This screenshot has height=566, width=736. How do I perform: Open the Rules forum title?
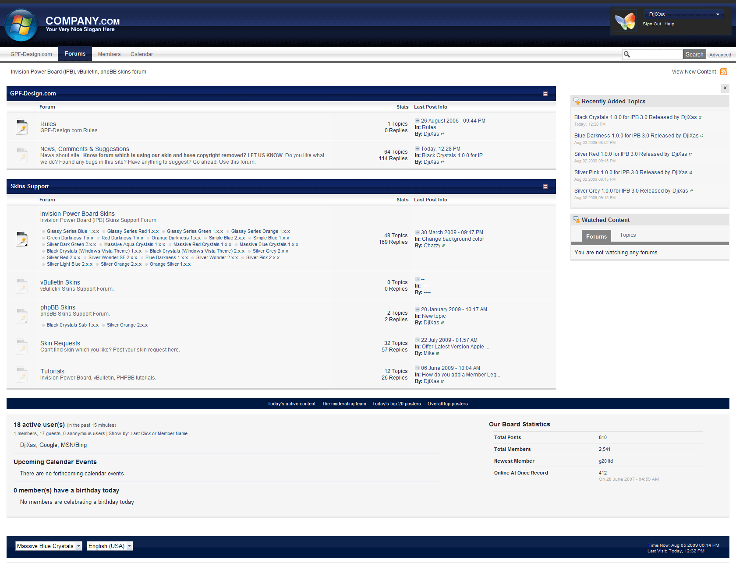click(48, 124)
